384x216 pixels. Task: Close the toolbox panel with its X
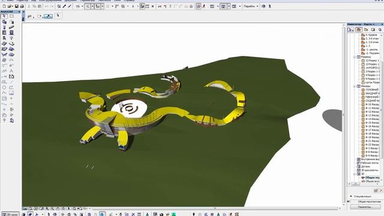coord(19,11)
